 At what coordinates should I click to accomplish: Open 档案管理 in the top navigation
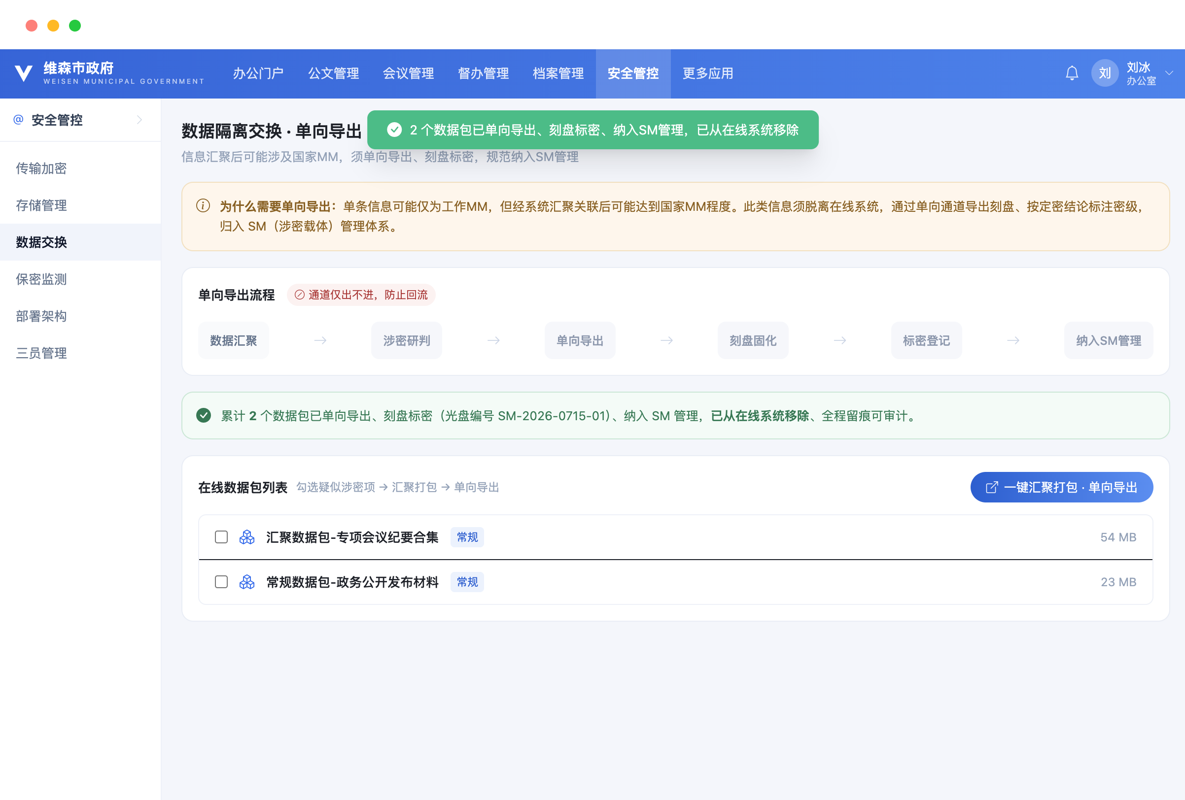[x=558, y=73]
